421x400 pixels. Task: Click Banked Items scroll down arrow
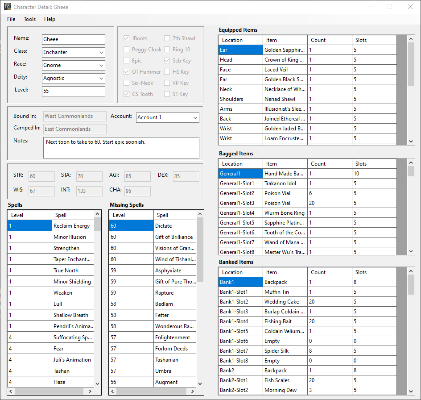tap(411, 391)
